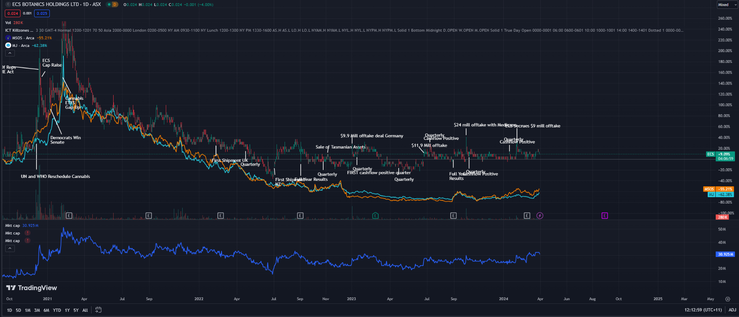Viewport: 739px width, 317px height.
Task: Click the red 280K volume label
Action: coord(723,217)
